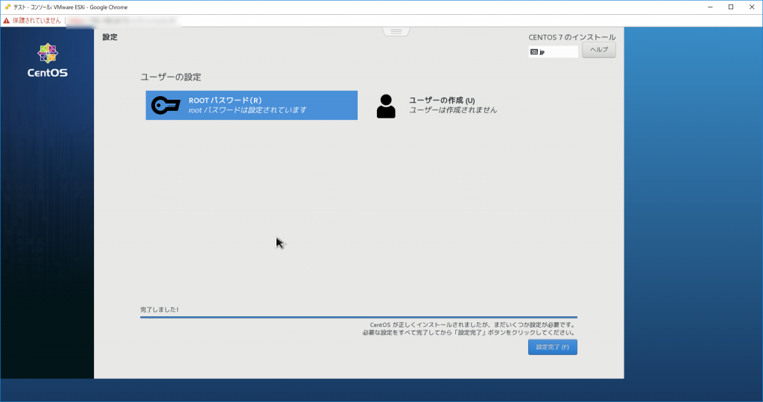763x402 pixels.
Task: Click the Chrome address bar URL
Action: [123, 20]
